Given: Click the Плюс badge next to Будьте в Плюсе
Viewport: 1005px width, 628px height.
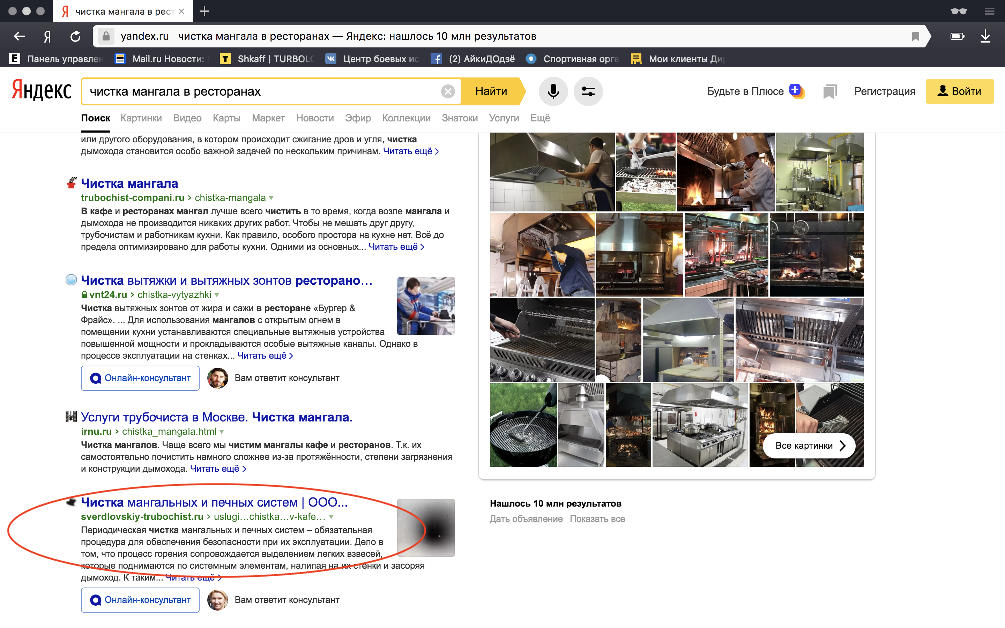Looking at the screenshot, I should (796, 91).
